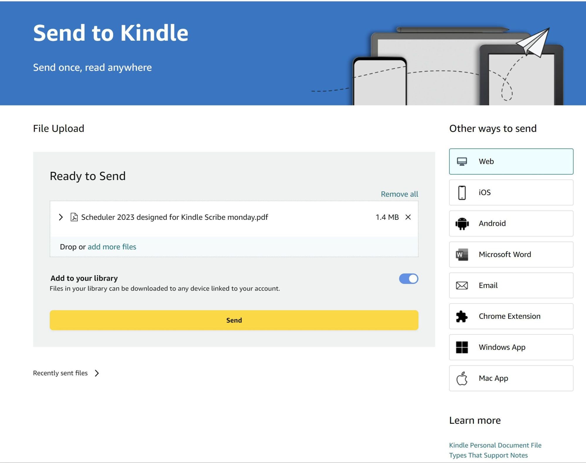586x463 pixels.
Task: Select the Android robot icon
Action: click(x=462, y=223)
